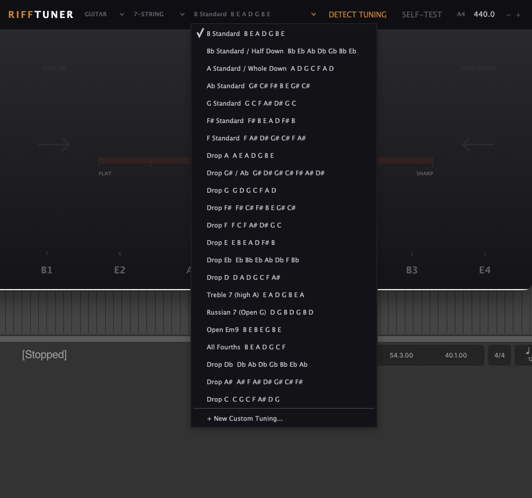Pick Ab Standard tuning from list
Viewport: 532px width, 498px height.
(283, 86)
